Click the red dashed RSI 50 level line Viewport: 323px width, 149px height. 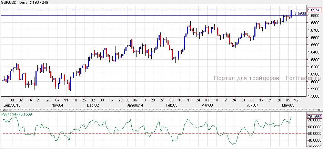138,133
